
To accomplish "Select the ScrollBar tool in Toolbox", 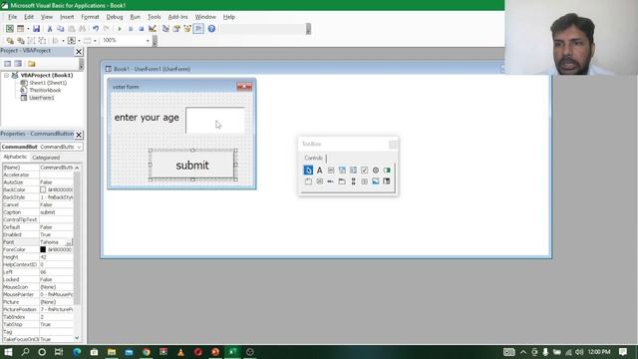I will (x=353, y=181).
